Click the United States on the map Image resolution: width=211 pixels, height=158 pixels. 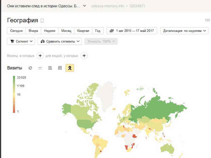pos(85,124)
